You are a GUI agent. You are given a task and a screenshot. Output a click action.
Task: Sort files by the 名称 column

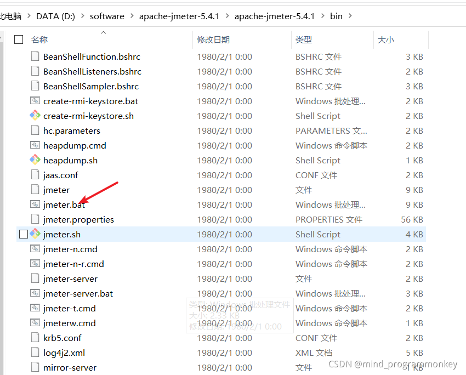[x=39, y=39]
